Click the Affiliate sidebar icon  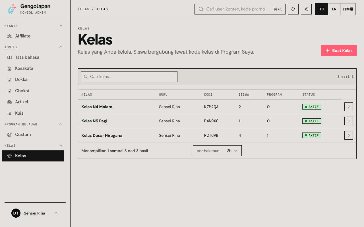tap(10, 36)
